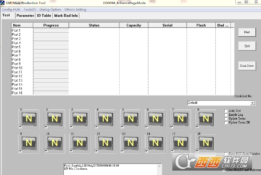Screen dimensions: 261x175
Task: Select the port 16 N status icon
Action: tap(206, 143)
